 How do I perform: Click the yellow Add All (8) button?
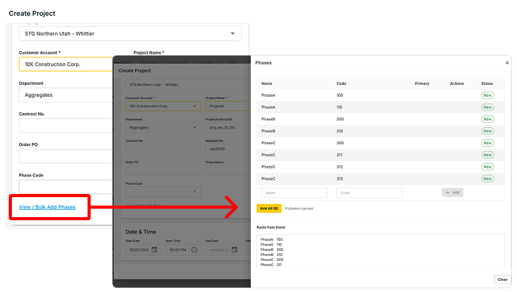coord(269,208)
